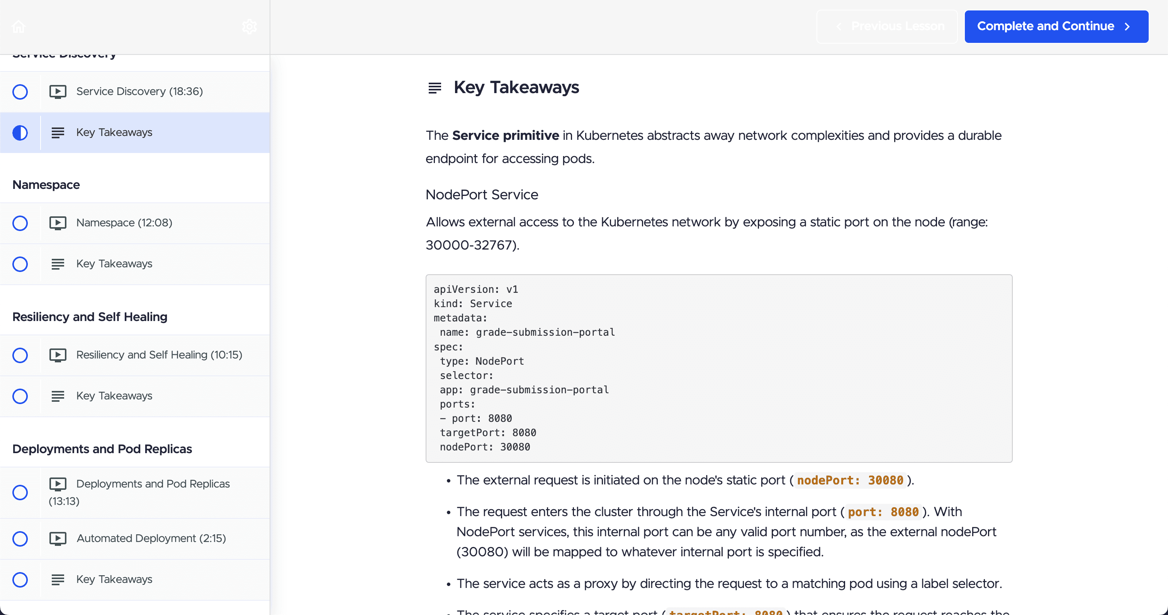Click the NodePort Service subheading
The height and width of the screenshot is (615, 1168).
(x=482, y=195)
